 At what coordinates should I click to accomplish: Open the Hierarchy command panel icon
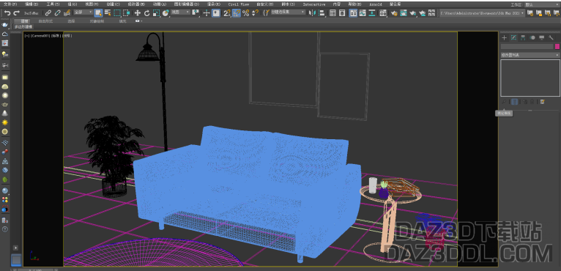[523, 37]
